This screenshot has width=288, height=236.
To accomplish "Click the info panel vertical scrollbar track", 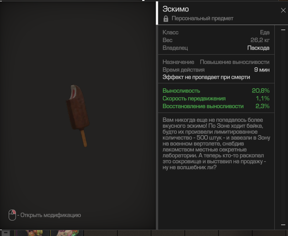I will (x=283, y=127).
